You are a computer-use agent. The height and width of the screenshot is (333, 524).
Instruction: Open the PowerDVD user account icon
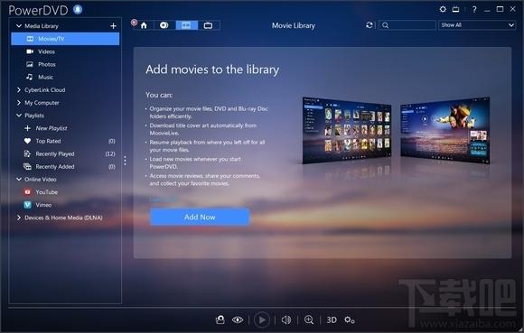click(x=78, y=9)
